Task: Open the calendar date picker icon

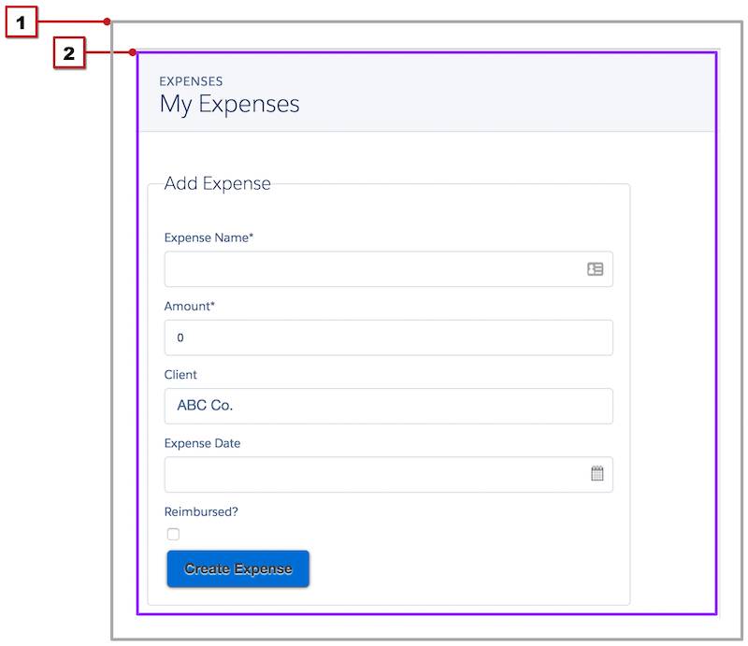Action: coord(597,473)
